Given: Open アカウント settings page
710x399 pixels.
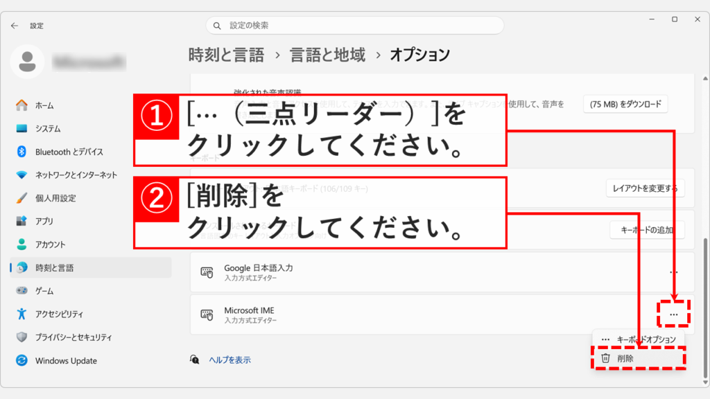Looking at the screenshot, I should pyautogui.click(x=91, y=245).
